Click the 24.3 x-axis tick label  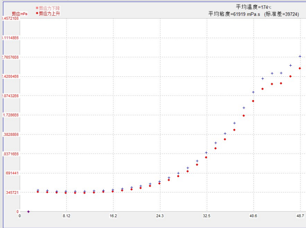click(x=160, y=216)
